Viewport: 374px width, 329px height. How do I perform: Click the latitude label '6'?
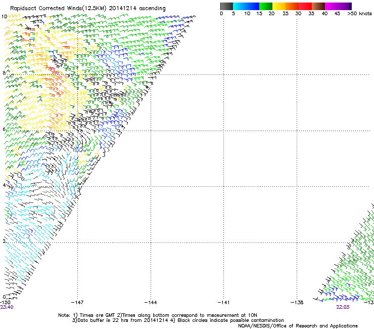(x=4, y=129)
